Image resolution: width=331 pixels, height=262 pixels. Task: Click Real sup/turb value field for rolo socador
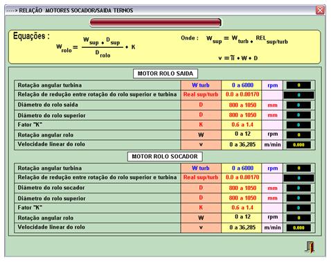coord(298,178)
